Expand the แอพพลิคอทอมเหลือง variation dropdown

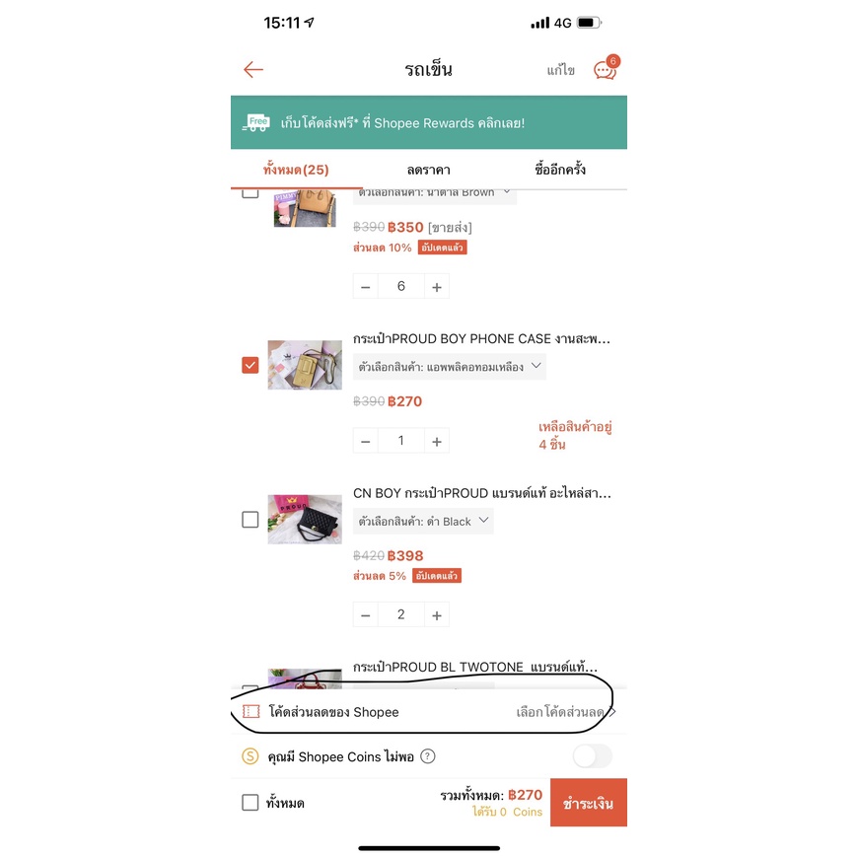[x=450, y=367]
